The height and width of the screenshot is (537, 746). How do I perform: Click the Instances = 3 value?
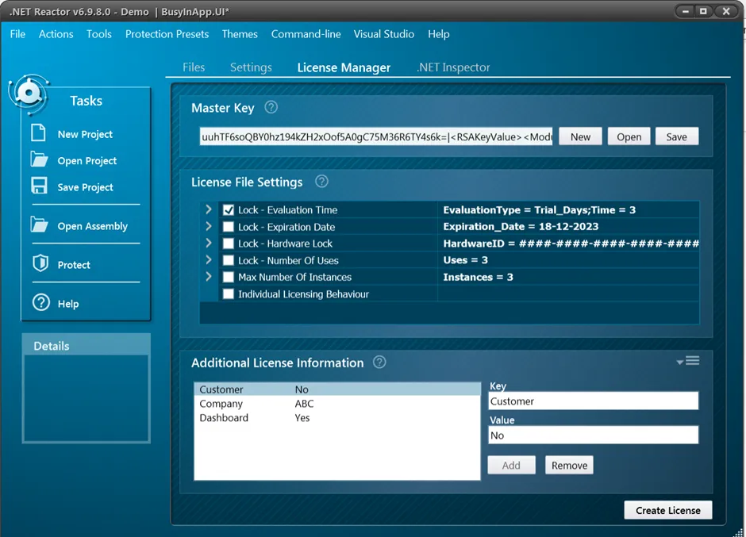click(478, 277)
